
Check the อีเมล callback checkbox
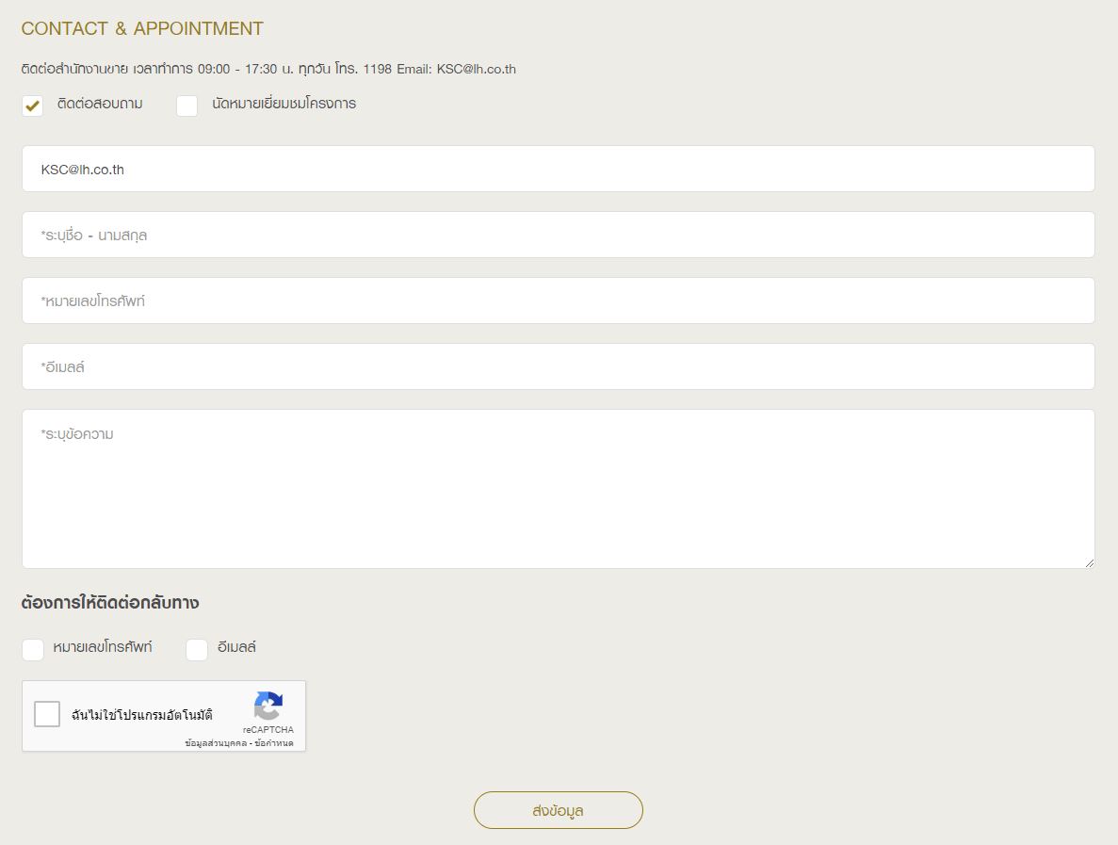[197, 649]
